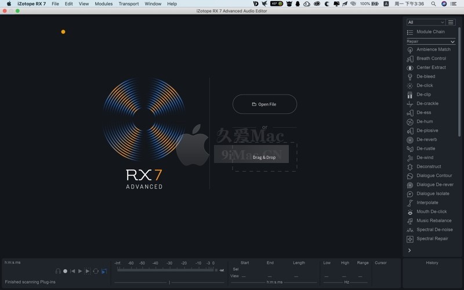Open Notification Center list icon

(x=453, y=4)
